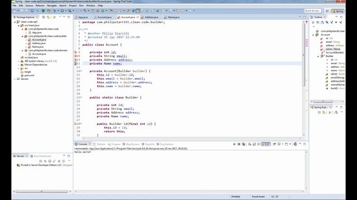Screen dimensions: 357x200
Task: Expand the JRE System Library node
Action: click(18, 61)
